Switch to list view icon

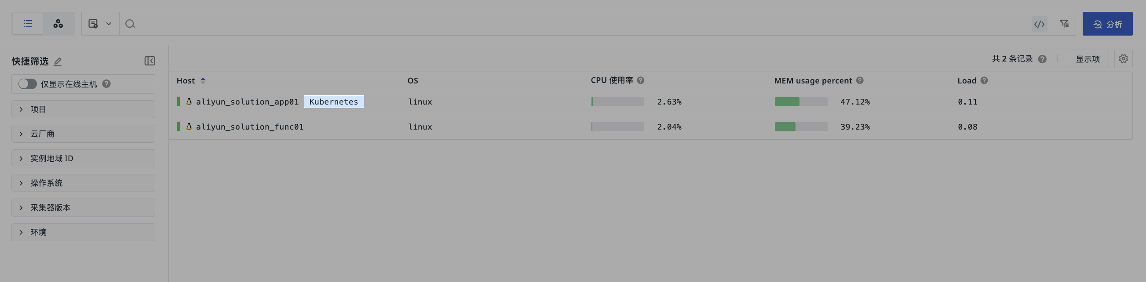pyautogui.click(x=28, y=24)
